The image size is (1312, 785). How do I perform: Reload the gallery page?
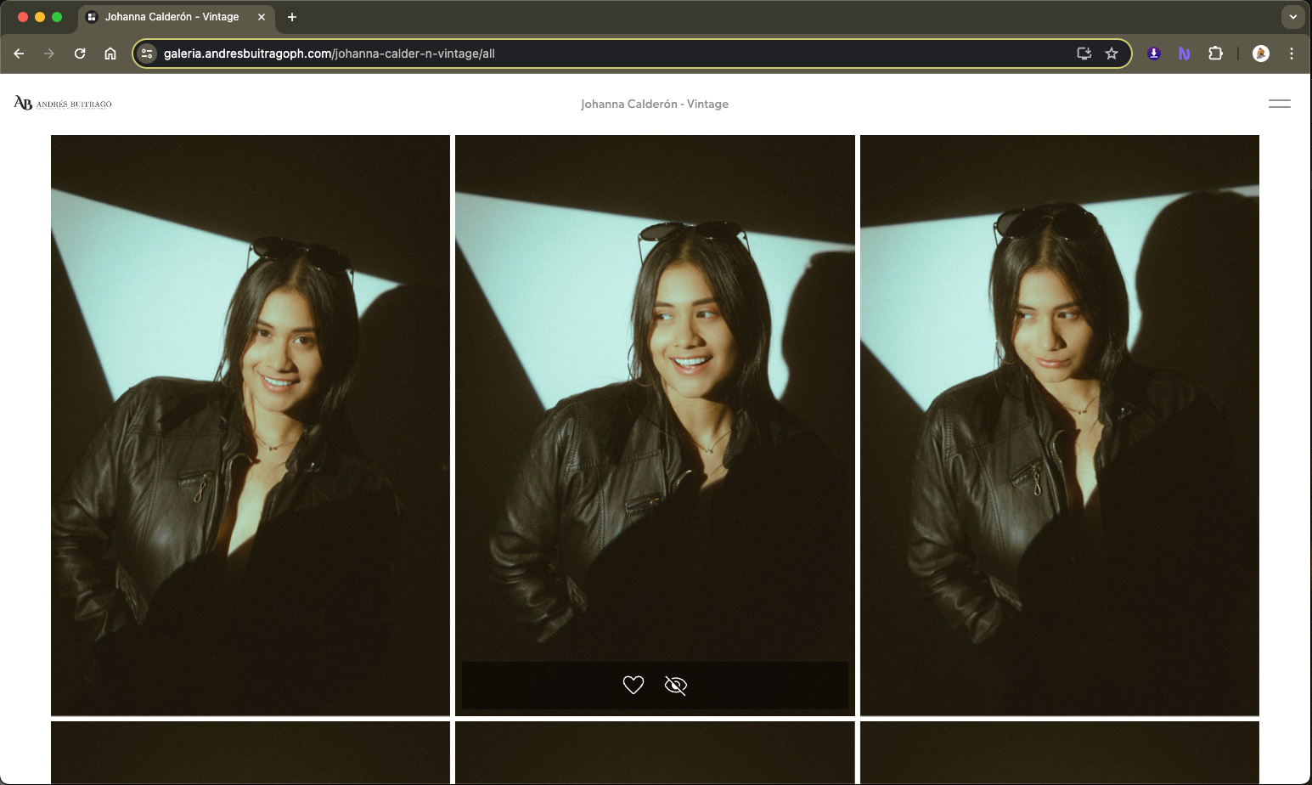click(x=80, y=54)
